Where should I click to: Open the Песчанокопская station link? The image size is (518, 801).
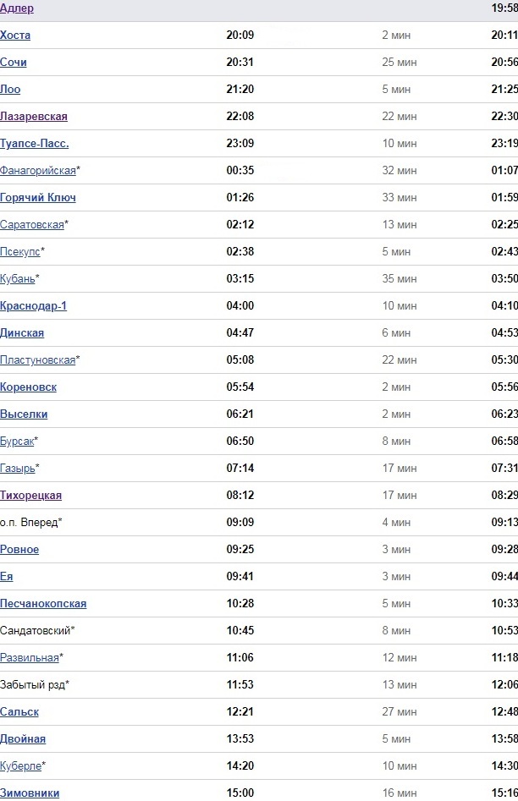43,604
